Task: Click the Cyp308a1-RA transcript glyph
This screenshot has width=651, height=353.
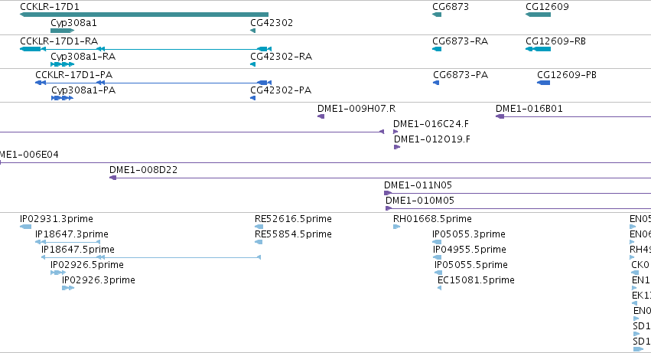Action: 62,64
